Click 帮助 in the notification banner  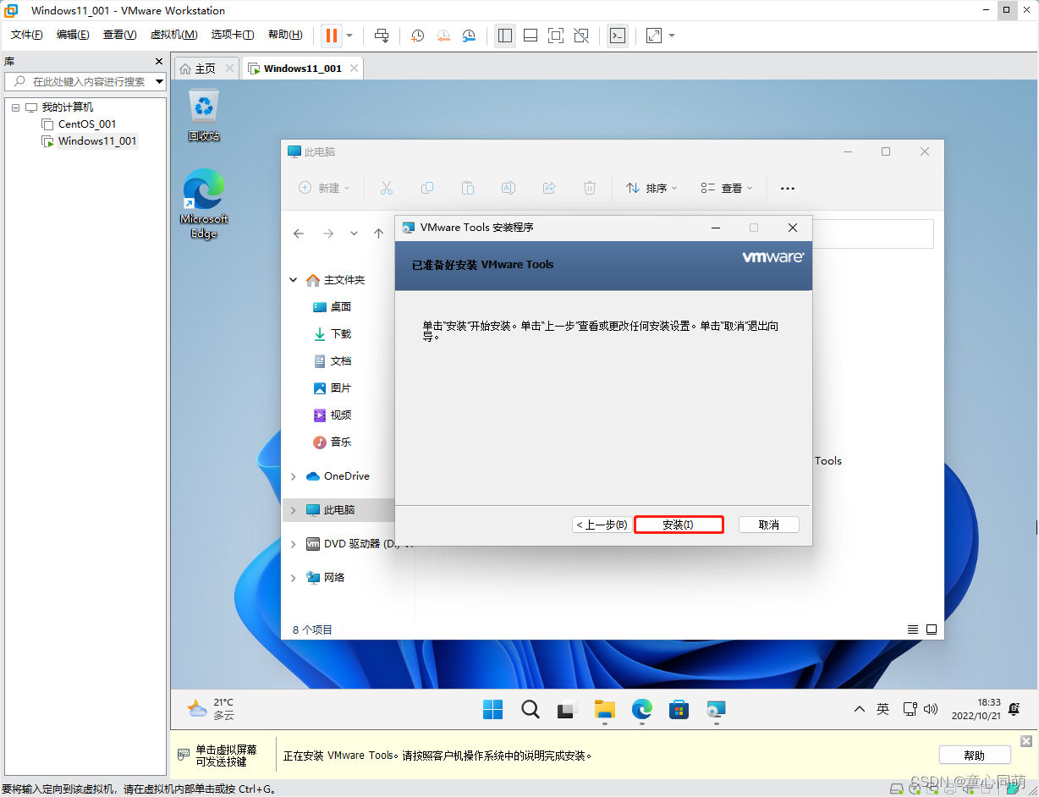pos(974,754)
